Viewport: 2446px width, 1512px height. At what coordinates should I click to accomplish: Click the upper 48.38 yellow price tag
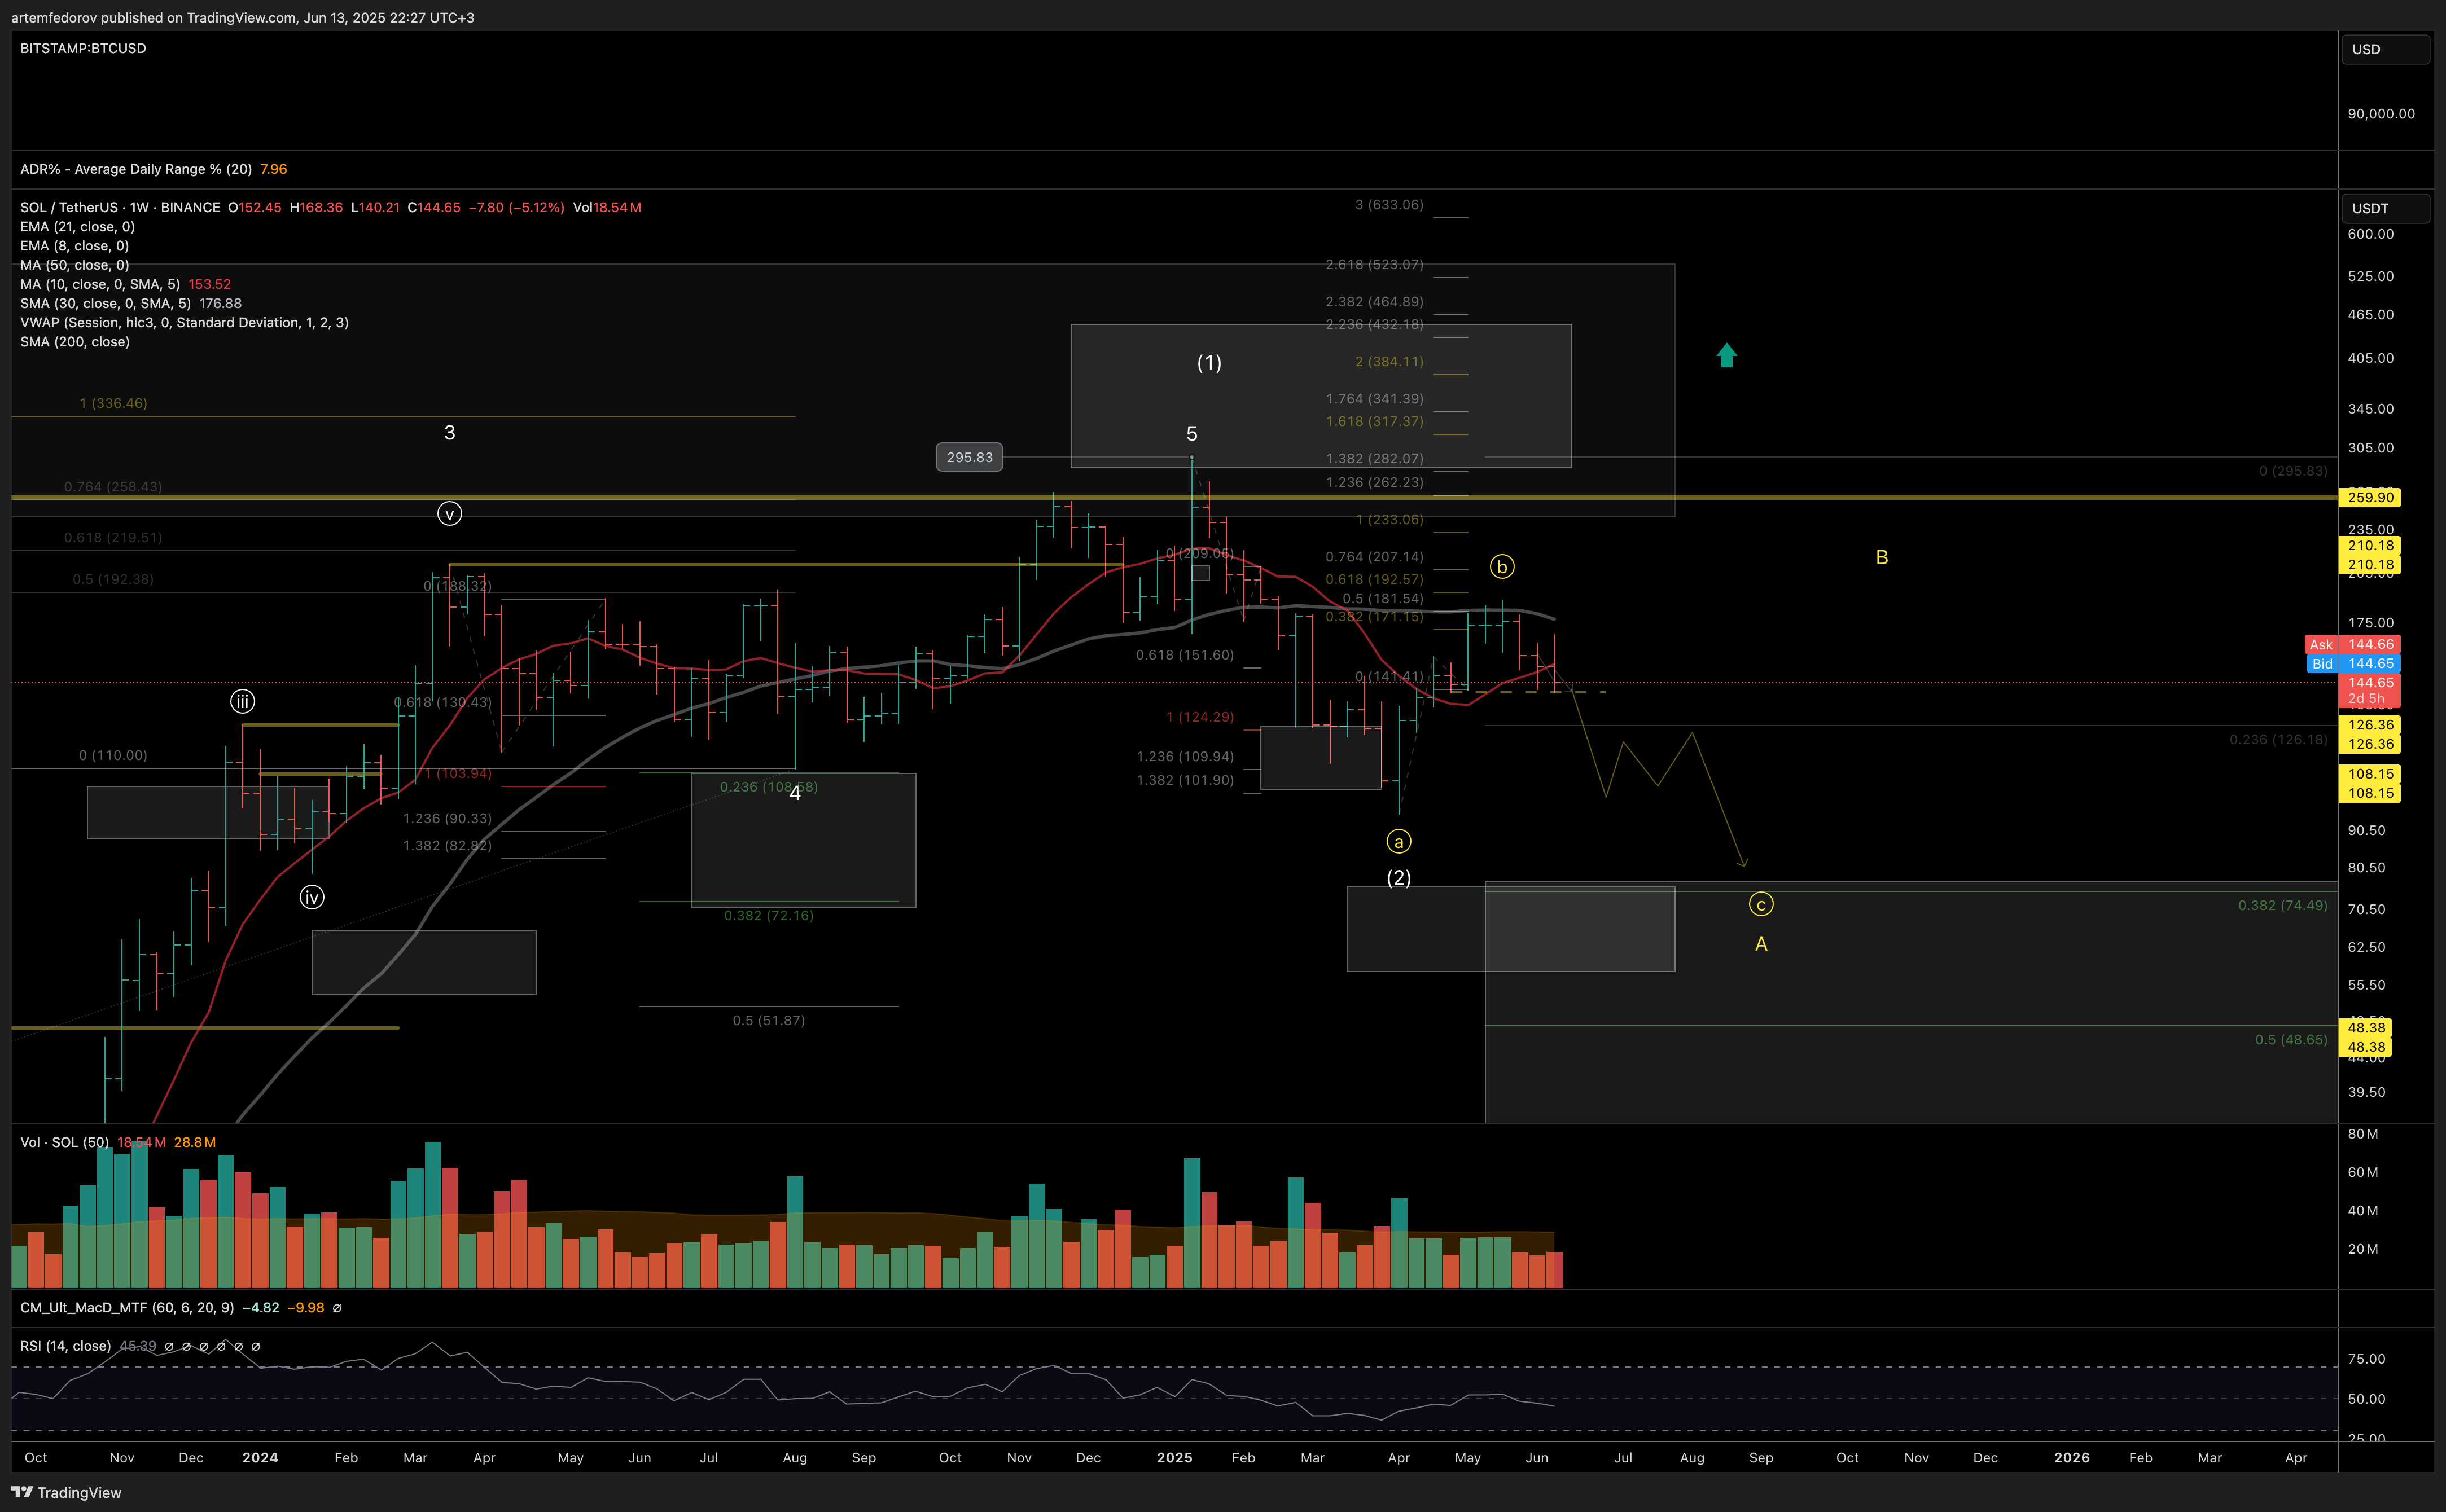(2366, 1028)
